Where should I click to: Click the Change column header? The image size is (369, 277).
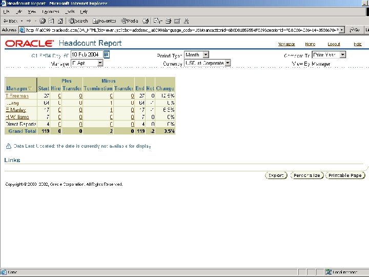coord(165,88)
